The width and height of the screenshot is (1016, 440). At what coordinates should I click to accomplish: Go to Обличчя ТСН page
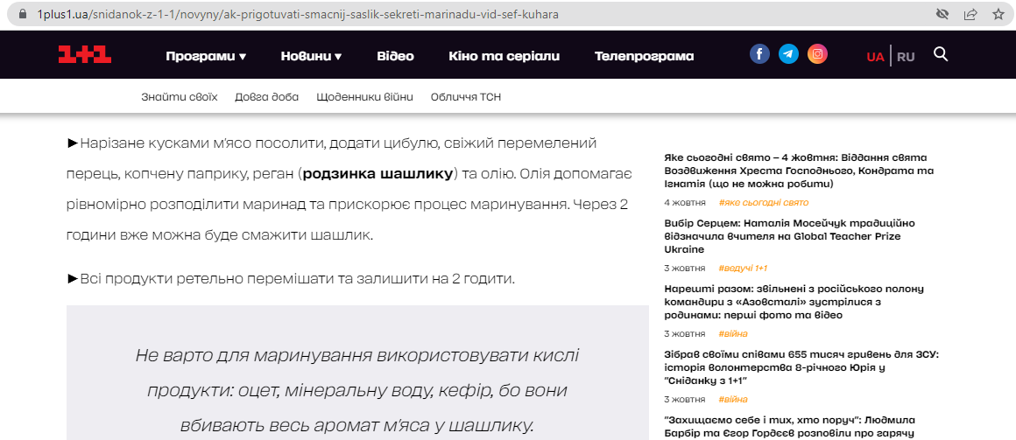pyautogui.click(x=466, y=97)
